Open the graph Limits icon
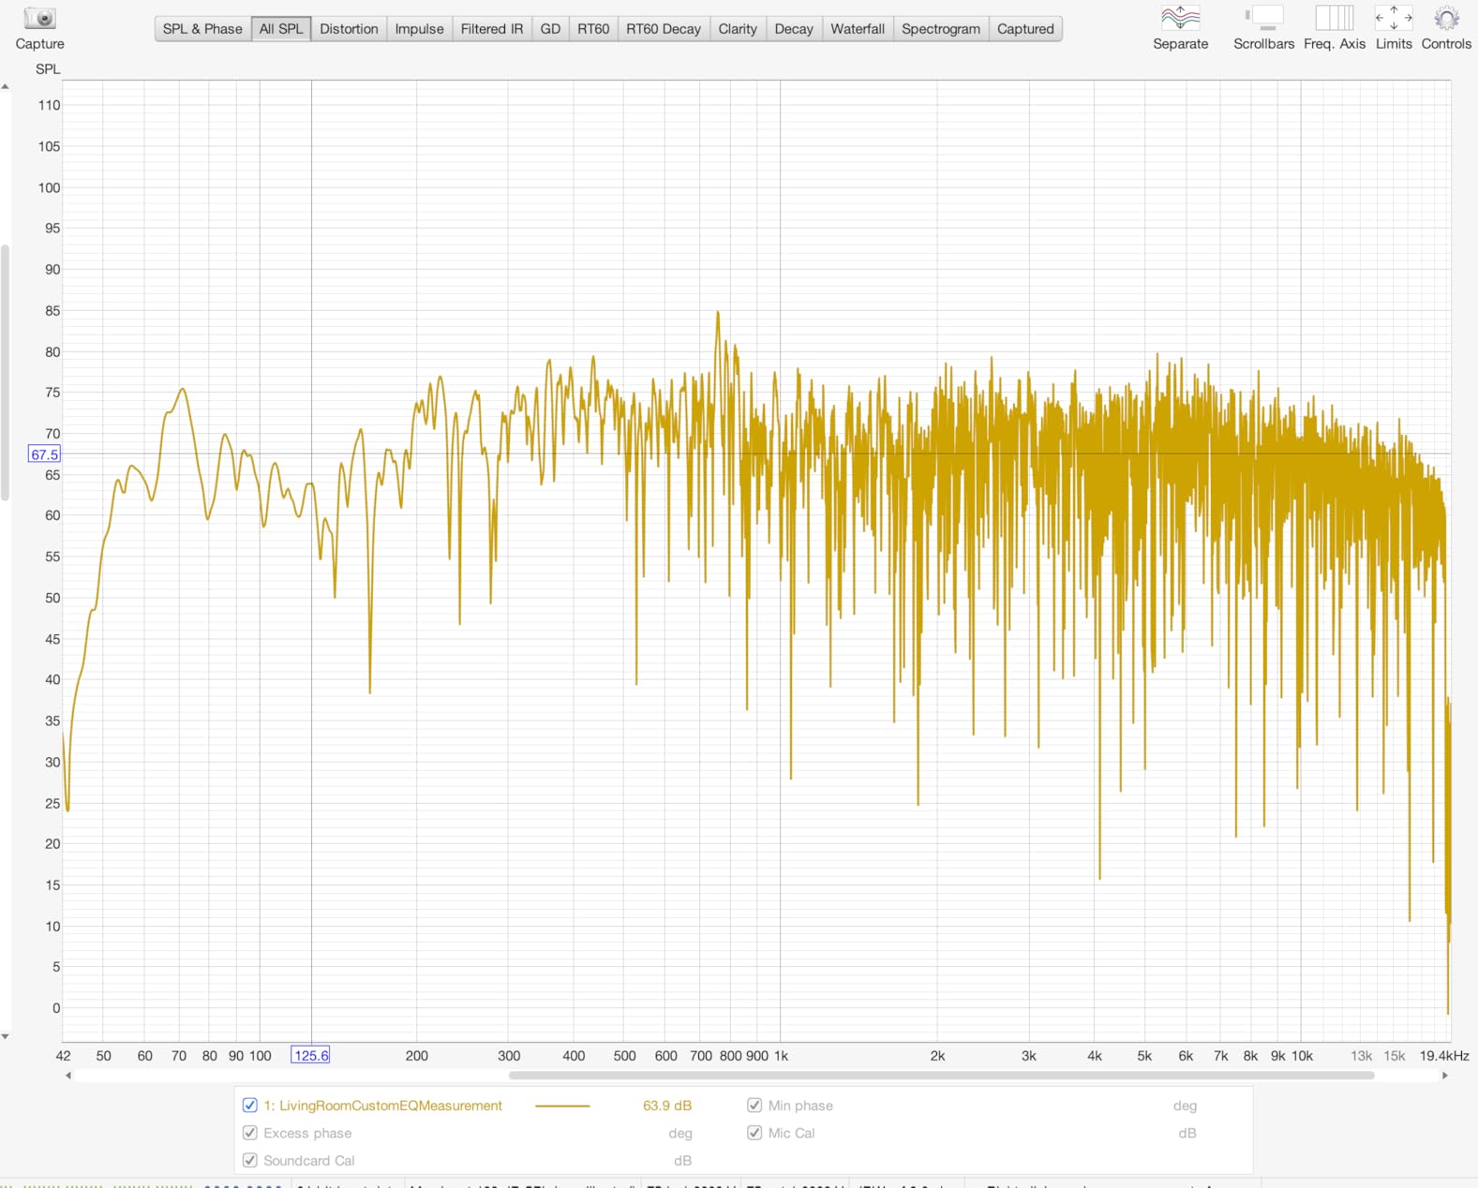1478x1188 pixels. (1393, 18)
